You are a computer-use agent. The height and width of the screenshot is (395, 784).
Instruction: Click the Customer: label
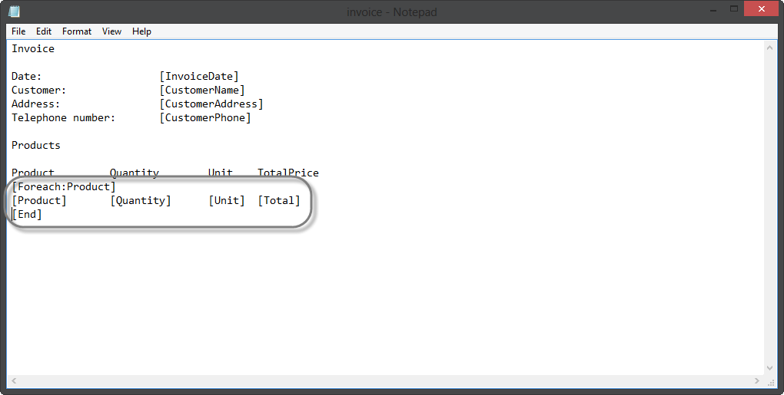tap(38, 91)
